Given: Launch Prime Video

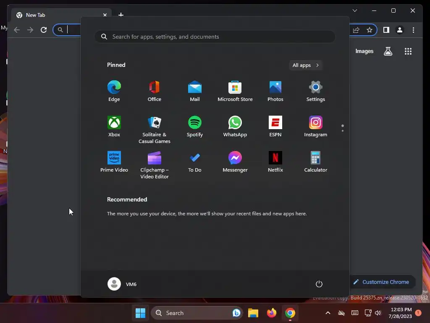Looking at the screenshot, I should click(x=114, y=162).
